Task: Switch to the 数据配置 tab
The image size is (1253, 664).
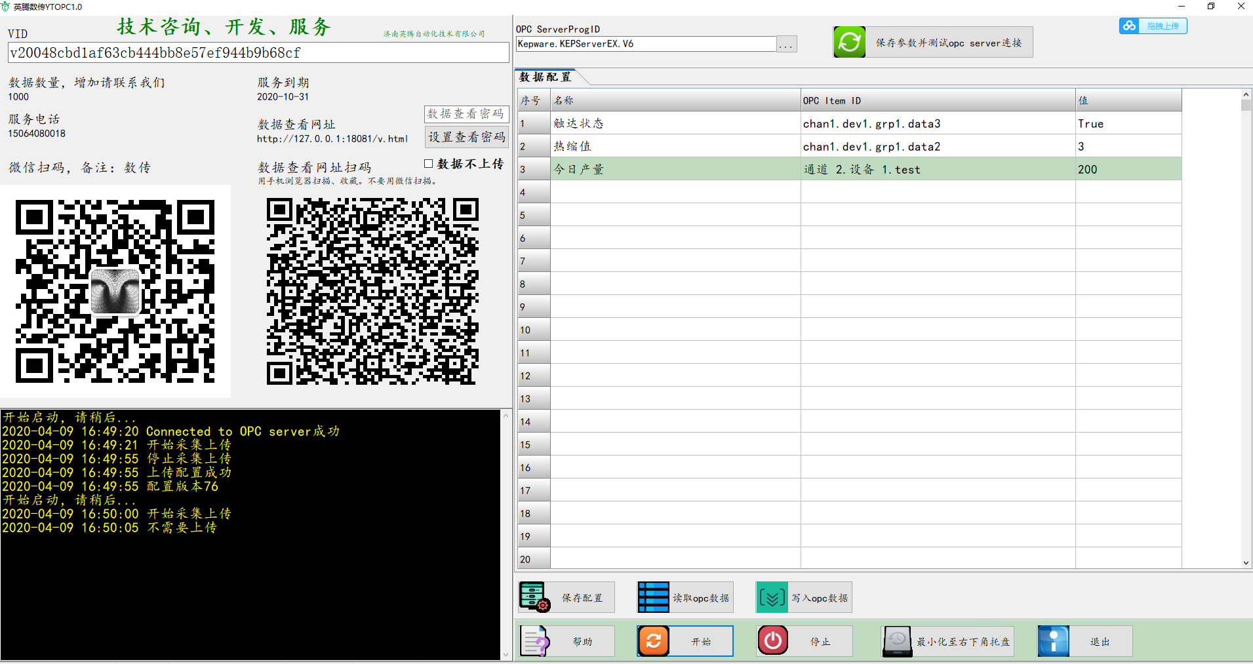Action: tap(544, 77)
